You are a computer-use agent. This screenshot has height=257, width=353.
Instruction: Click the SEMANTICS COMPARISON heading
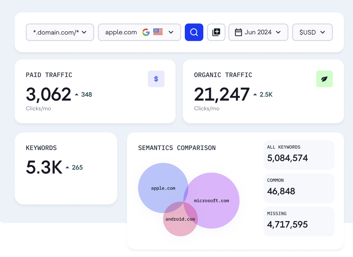[177, 148]
